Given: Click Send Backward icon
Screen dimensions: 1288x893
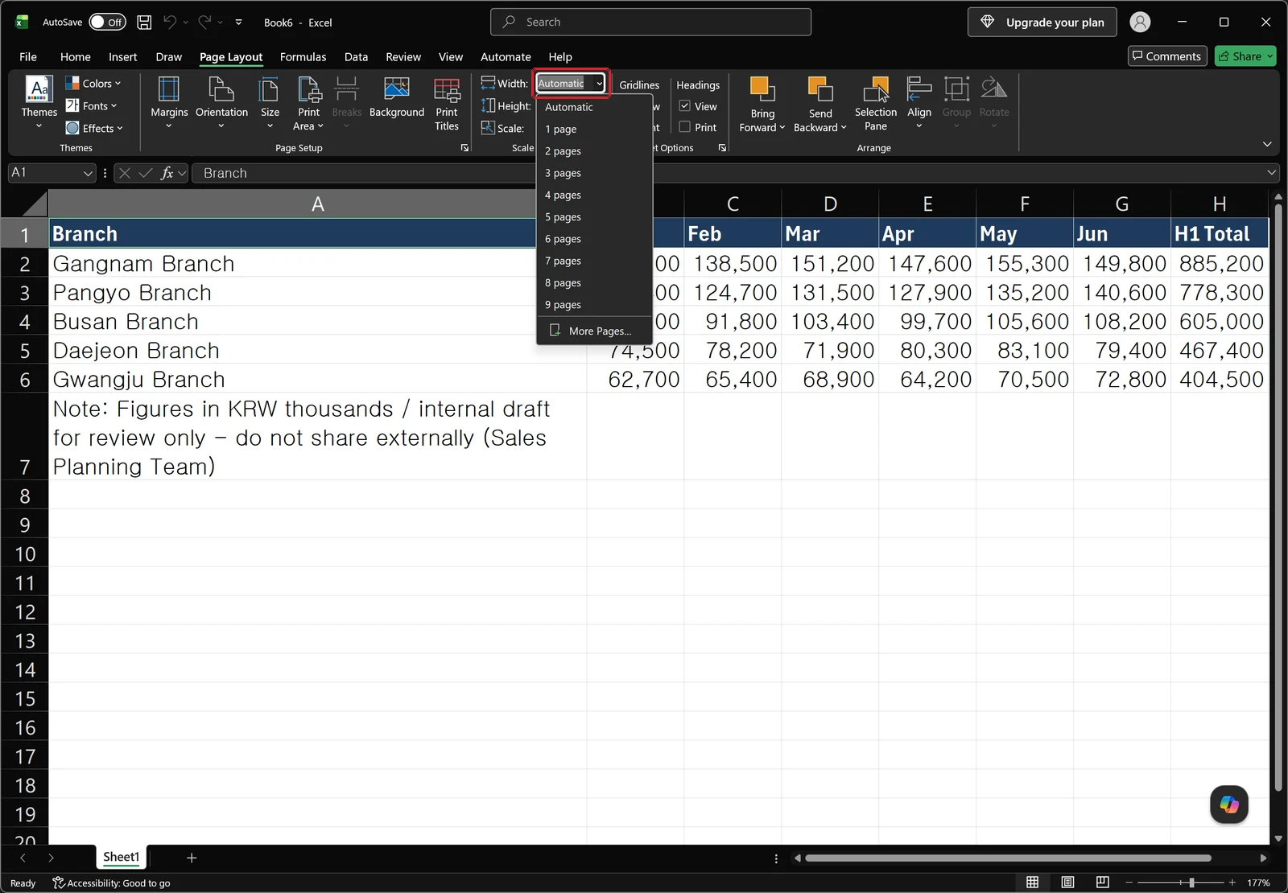Looking at the screenshot, I should tap(820, 89).
